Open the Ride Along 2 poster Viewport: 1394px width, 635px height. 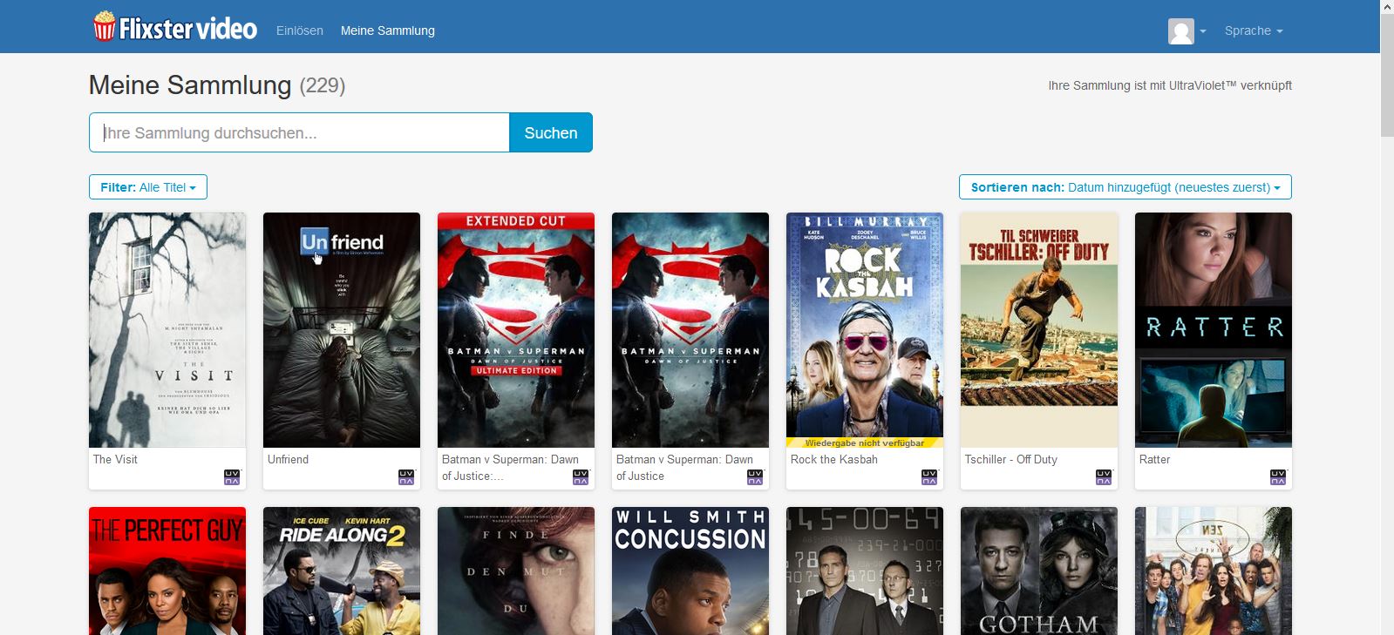click(342, 571)
